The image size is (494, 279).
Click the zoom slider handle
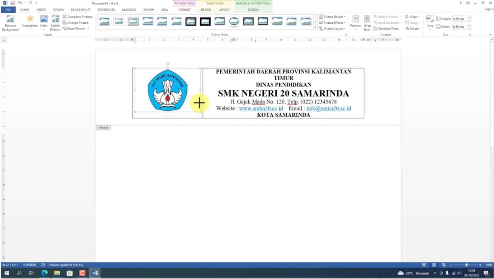coord(467,265)
